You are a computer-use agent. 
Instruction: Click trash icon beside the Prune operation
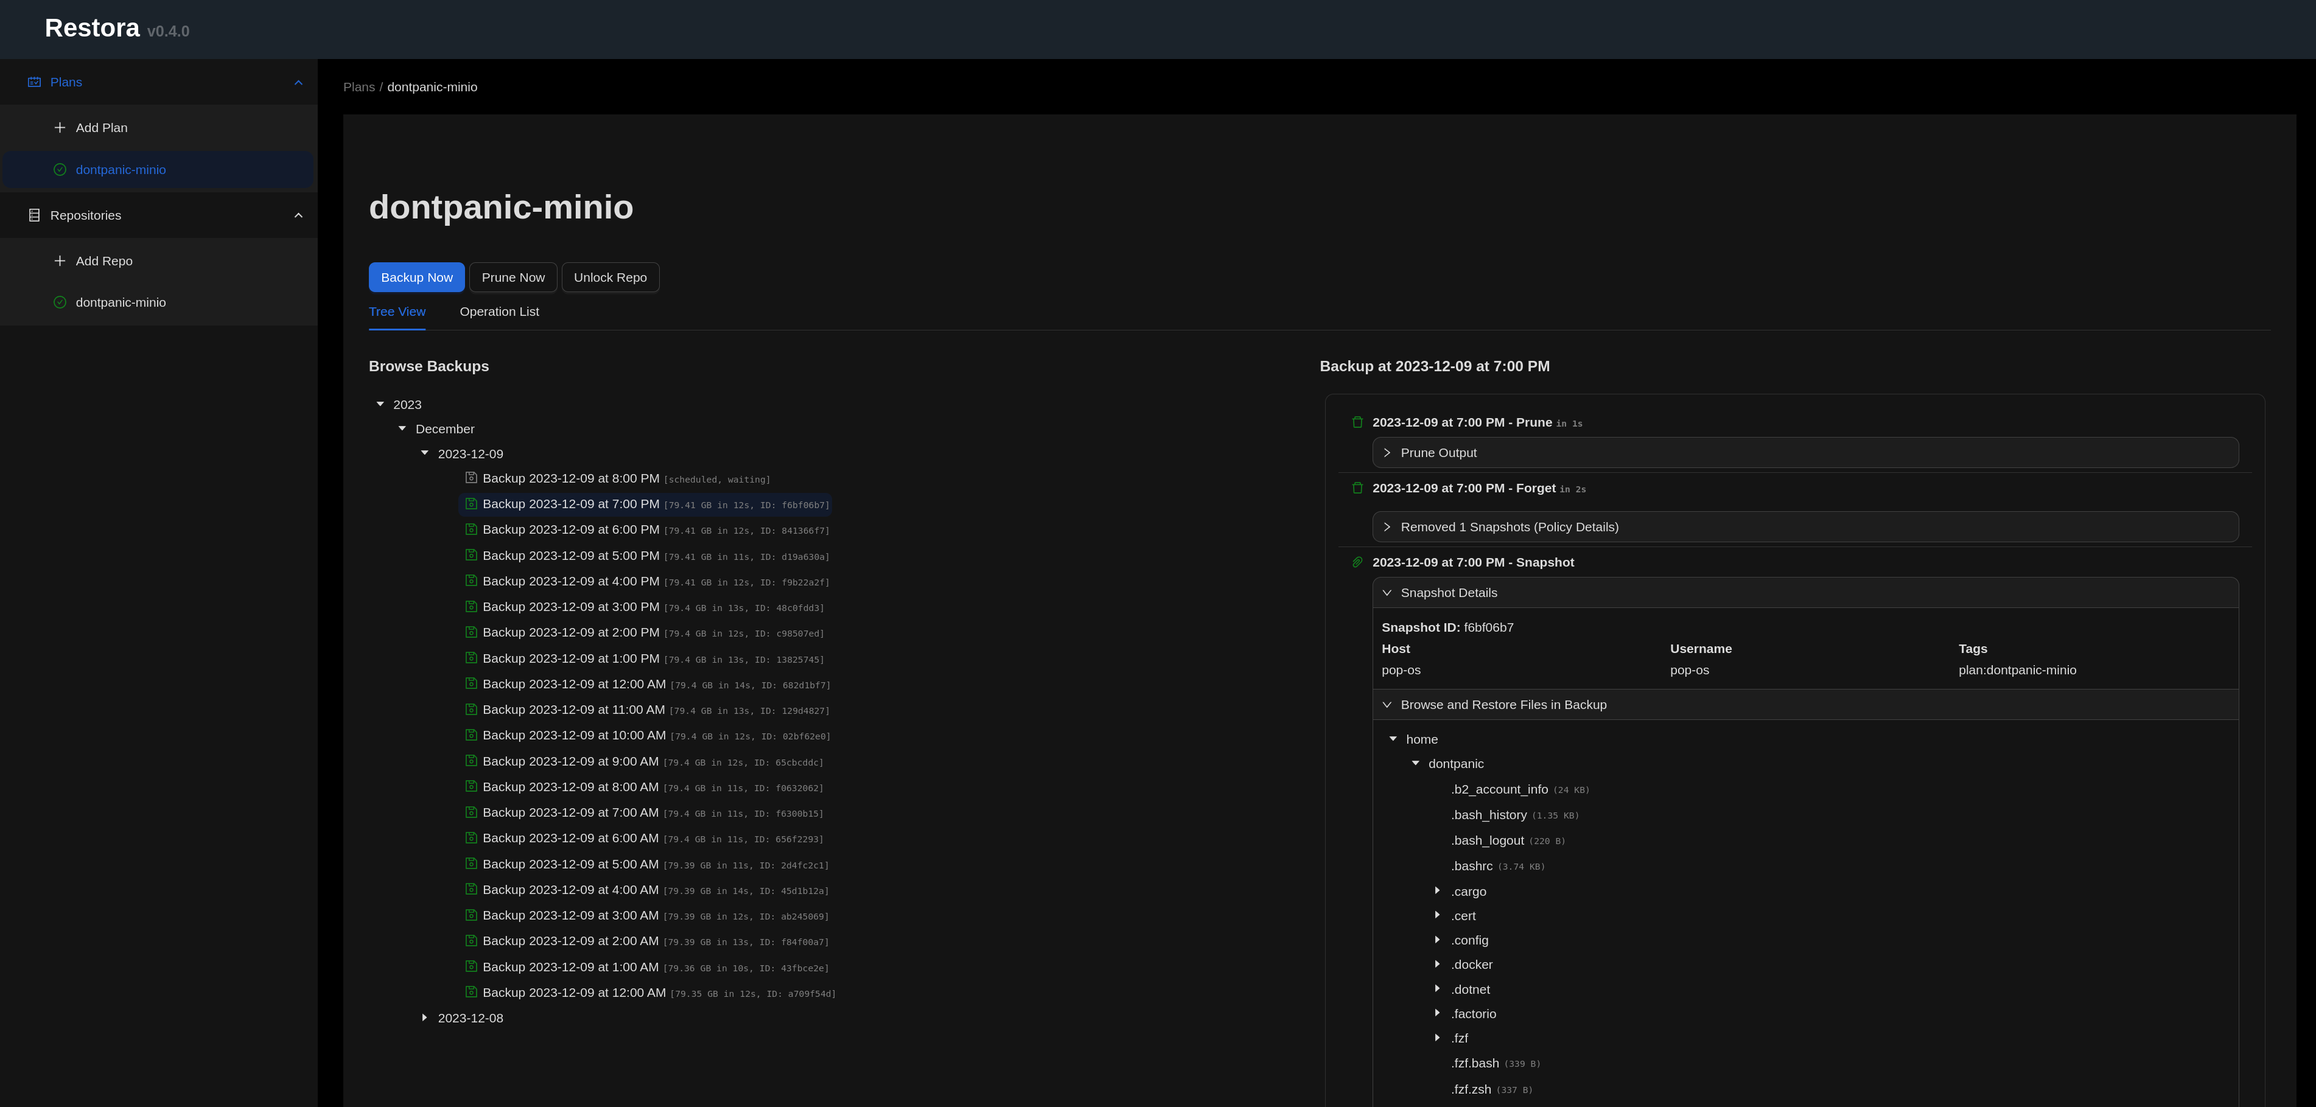[1357, 423]
